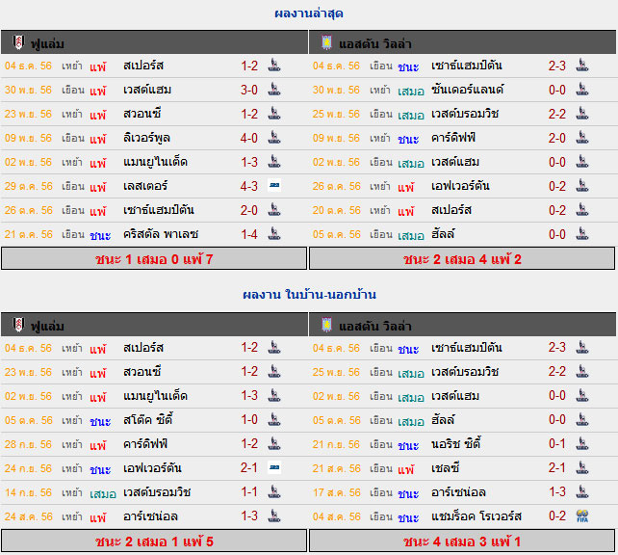Viewport: 618px width, 555px height.
Task: Click the score 4-3 beside เลสเตอร์
Action: click(x=249, y=186)
